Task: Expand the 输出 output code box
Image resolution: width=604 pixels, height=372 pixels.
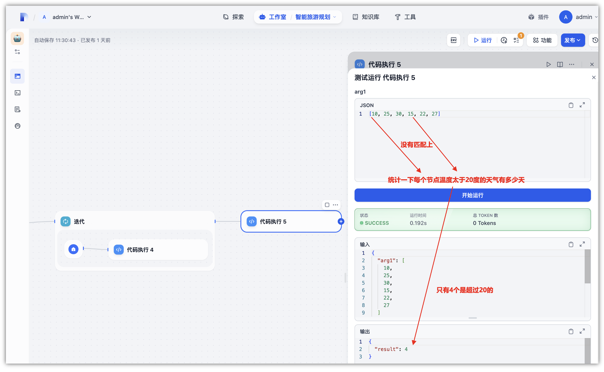Action: pyautogui.click(x=582, y=331)
